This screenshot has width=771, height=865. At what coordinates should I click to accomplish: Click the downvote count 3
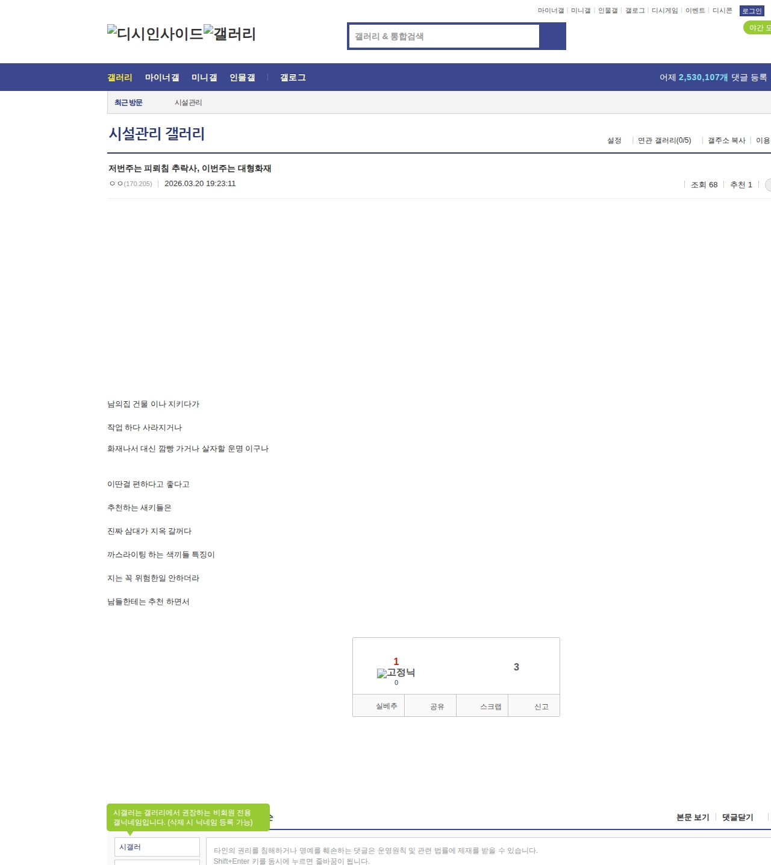[x=516, y=667]
